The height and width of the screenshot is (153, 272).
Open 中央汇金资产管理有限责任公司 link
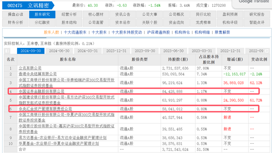pyautogui.click(x=45, y=109)
